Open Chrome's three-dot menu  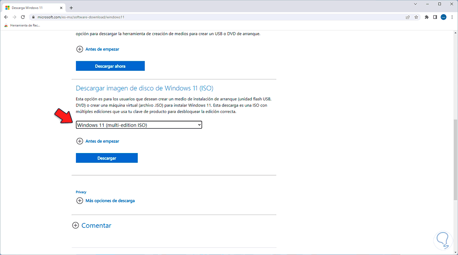tap(452, 17)
